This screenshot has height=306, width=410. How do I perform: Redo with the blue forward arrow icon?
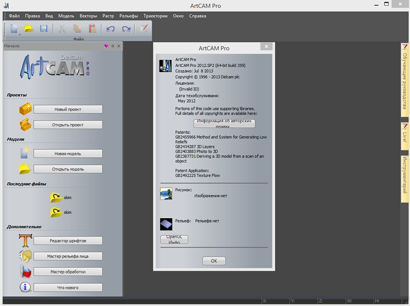(126, 29)
